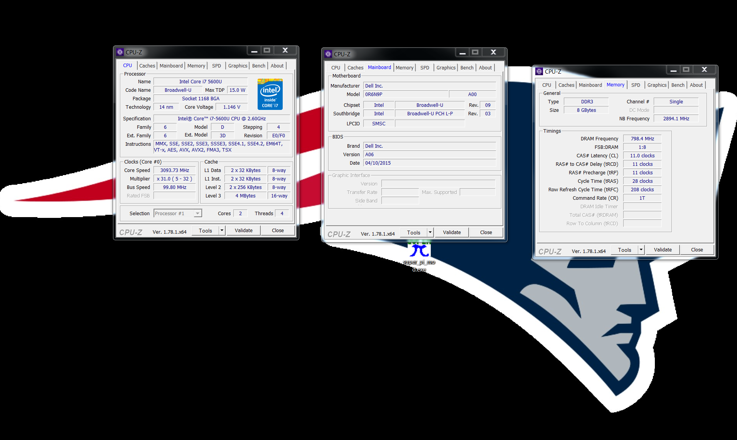Select Graphics tab in middle window
This screenshot has width=737, height=440.
[446, 68]
